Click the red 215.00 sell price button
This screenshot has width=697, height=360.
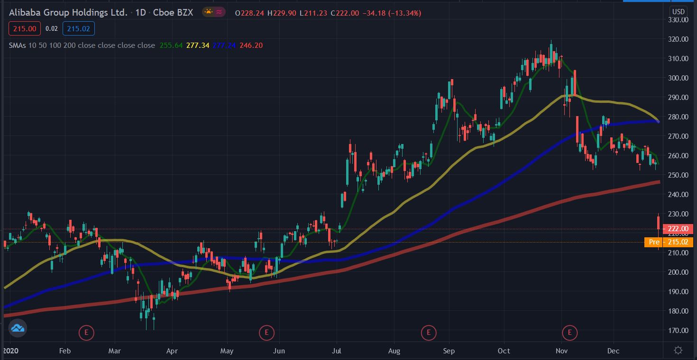[x=25, y=29]
